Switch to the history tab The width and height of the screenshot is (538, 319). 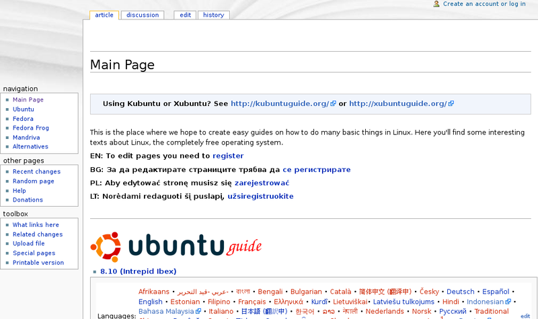click(x=213, y=15)
